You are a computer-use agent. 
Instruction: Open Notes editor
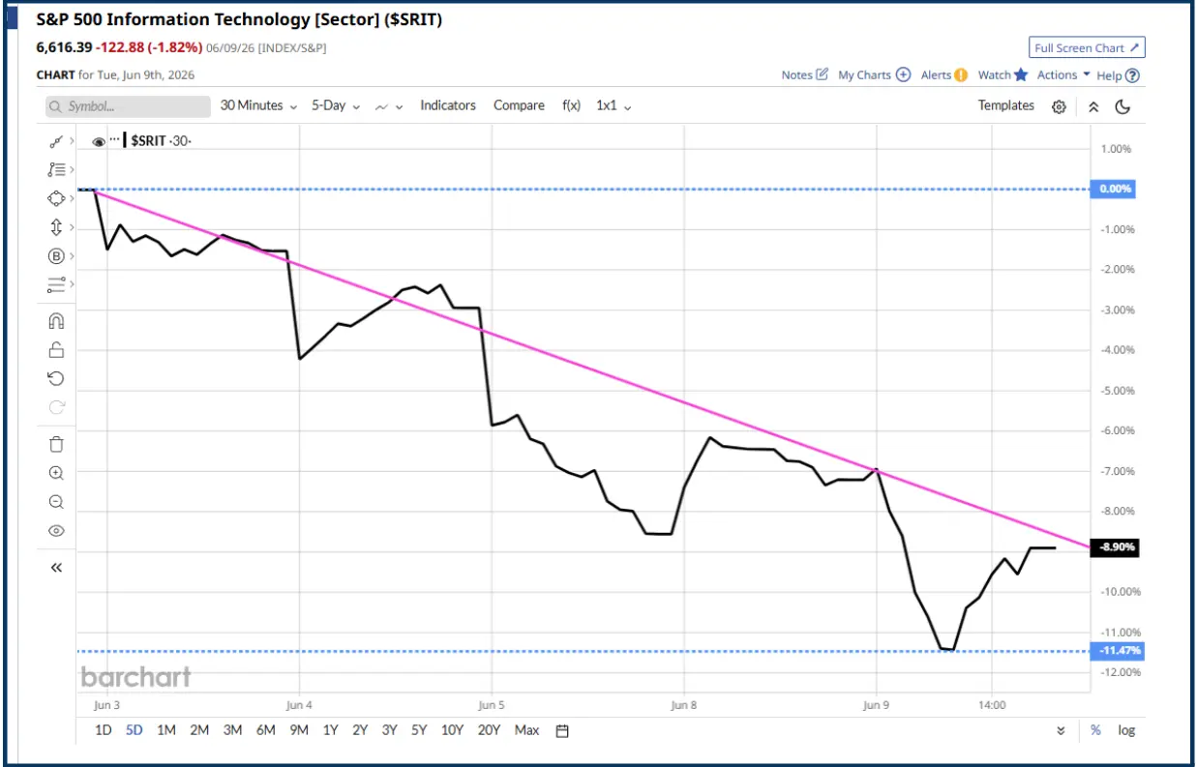coord(804,74)
